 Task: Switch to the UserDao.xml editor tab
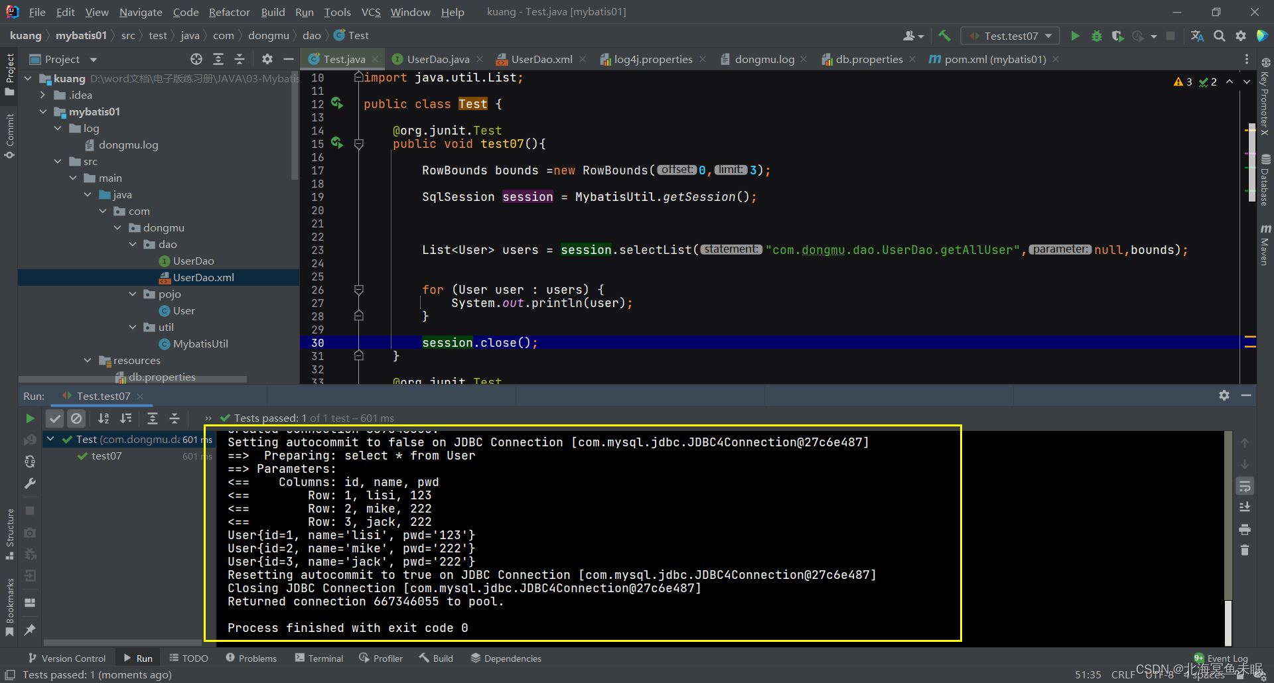point(541,59)
